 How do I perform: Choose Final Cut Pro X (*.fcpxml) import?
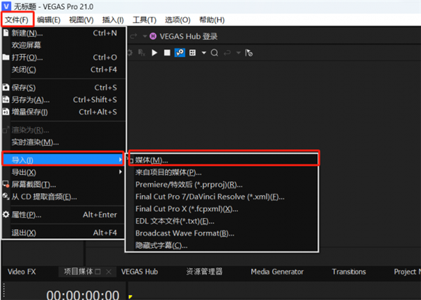click(222, 209)
